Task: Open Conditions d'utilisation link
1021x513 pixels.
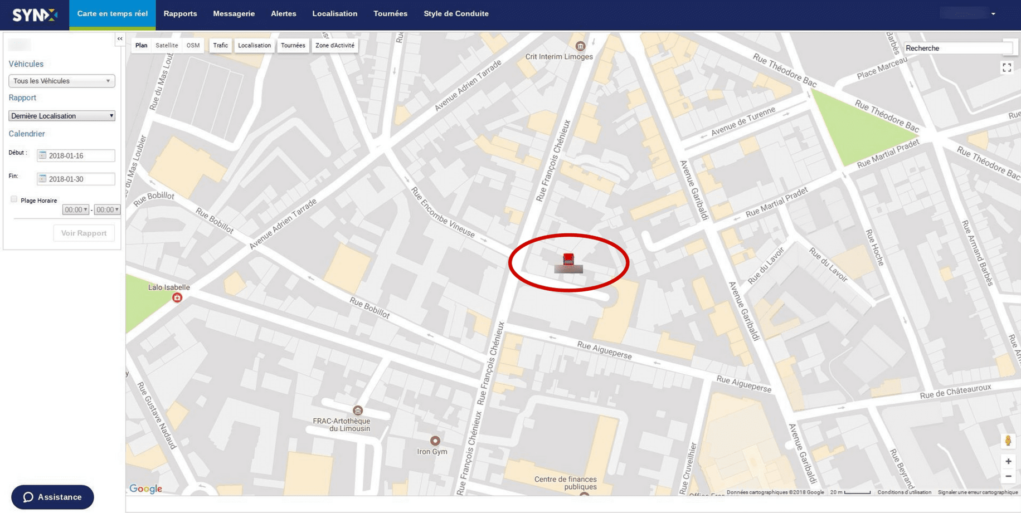Action: tap(904, 492)
